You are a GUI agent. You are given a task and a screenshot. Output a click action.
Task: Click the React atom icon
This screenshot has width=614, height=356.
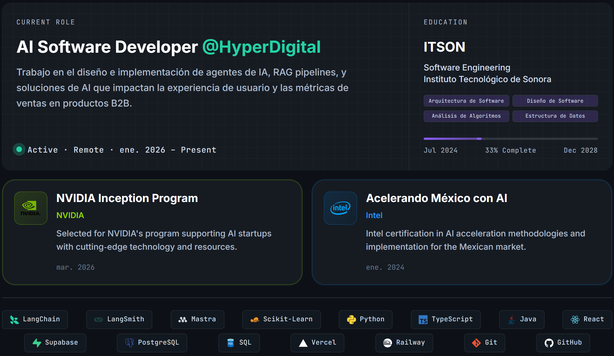pyautogui.click(x=575, y=320)
